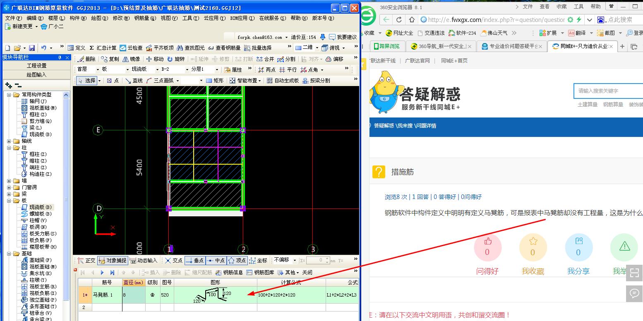Click the 分割 split tool
This screenshot has height=321, width=643.
click(286, 59)
